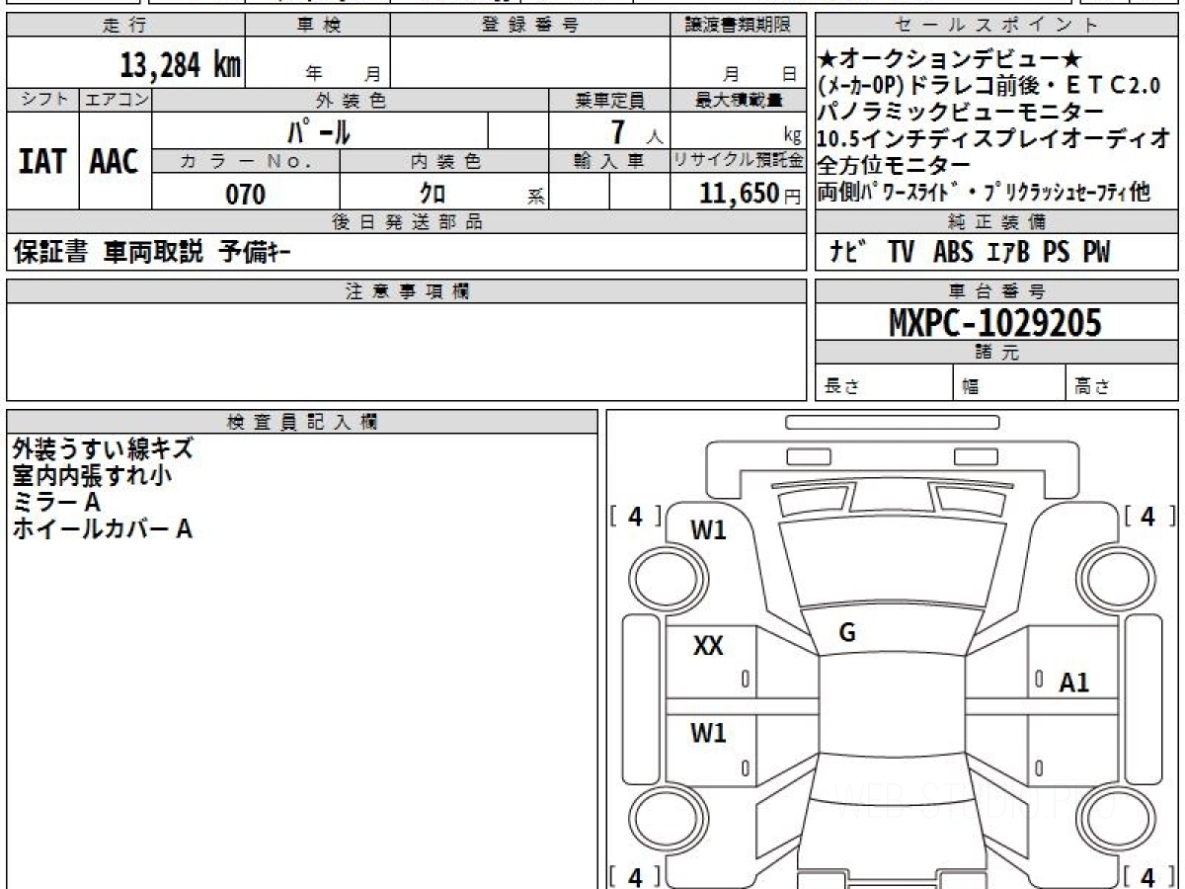Screen dimensions: 1185x889
Task: Click the 検査員記入欄 header
Action: pyautogui.click(x=302, y=422)
